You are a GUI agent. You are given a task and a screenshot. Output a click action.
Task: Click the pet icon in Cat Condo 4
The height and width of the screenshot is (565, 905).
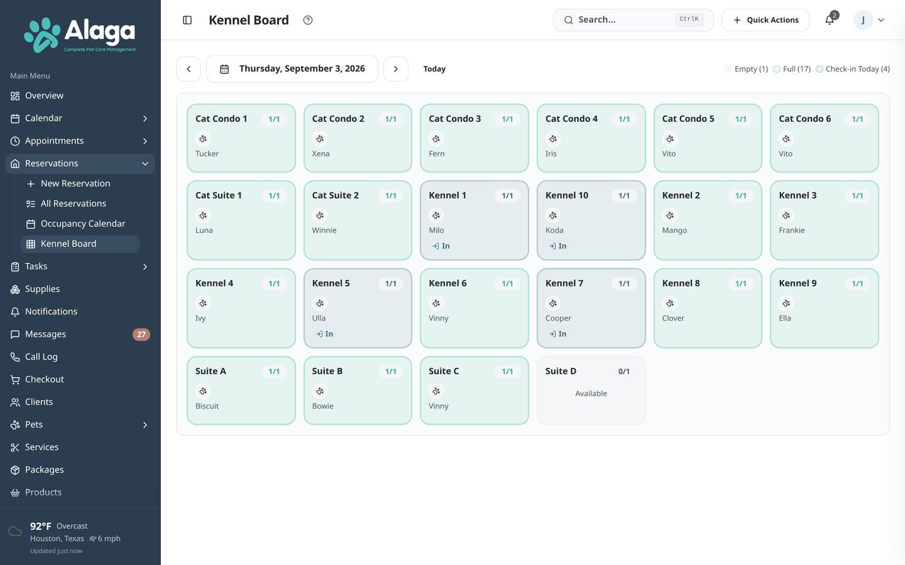pyautogui.click(x=553, y=139)
